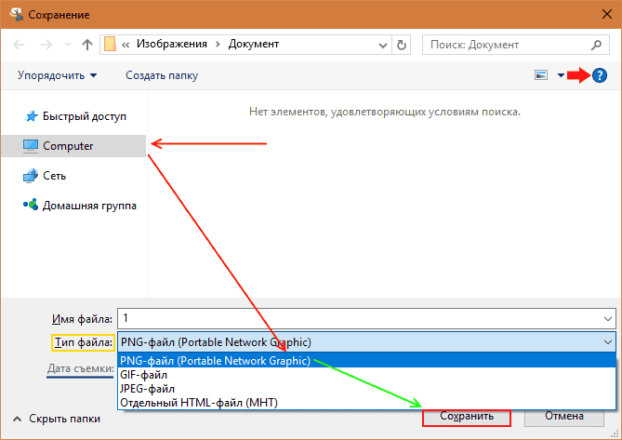Refresh the current folder view
This screenshot has width=622, height=440.
click(401, 44)
